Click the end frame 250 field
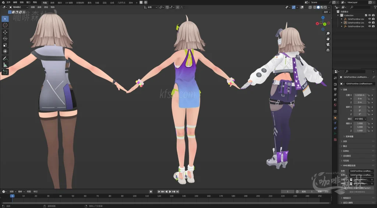 [323, 191]
